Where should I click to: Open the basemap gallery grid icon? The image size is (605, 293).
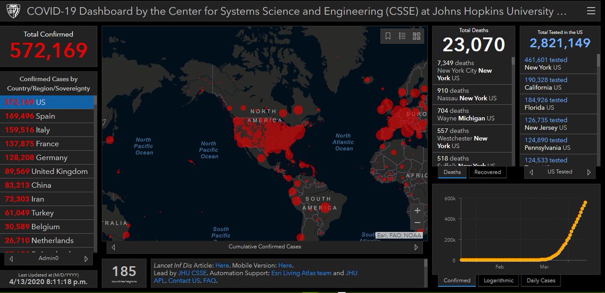tap(416, 36)
